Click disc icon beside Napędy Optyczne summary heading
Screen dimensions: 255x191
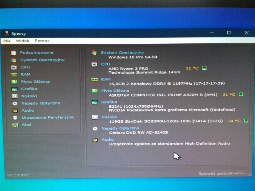95,129
